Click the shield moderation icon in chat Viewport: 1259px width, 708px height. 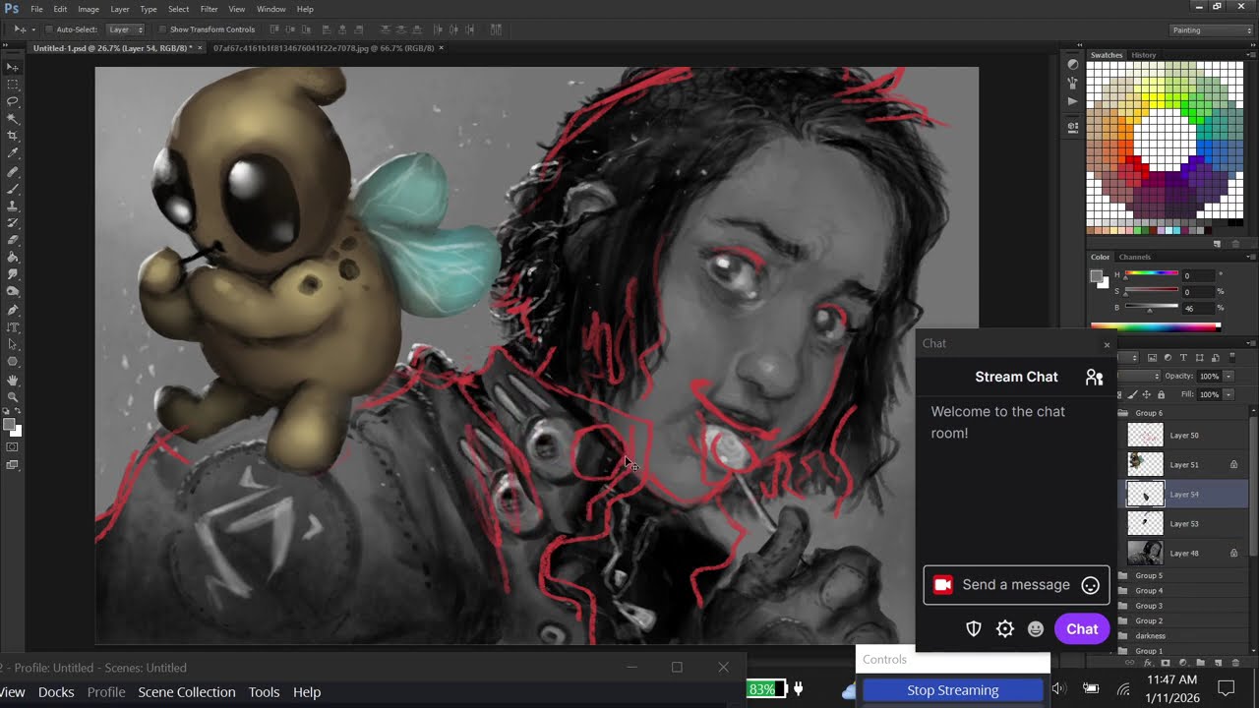click(973, 629)
